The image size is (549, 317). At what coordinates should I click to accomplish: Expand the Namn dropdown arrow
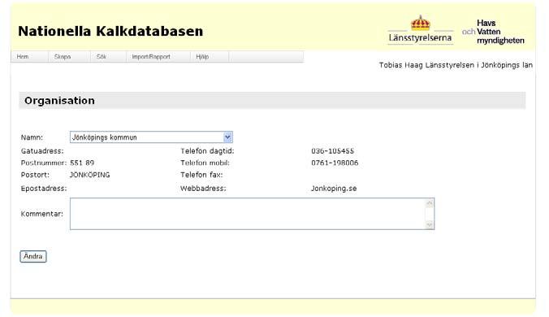[x=227, y=137]
